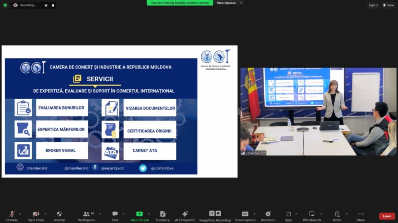Click the globe icon beside chamber.md

(x=20, y=167)
